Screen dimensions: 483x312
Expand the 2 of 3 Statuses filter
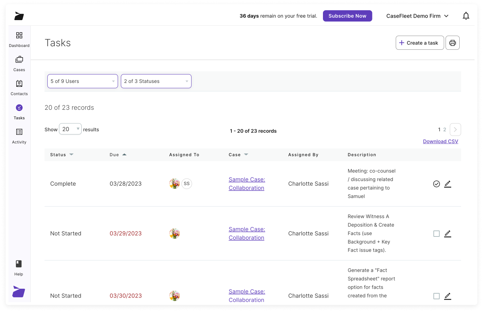tap(156, 81)
